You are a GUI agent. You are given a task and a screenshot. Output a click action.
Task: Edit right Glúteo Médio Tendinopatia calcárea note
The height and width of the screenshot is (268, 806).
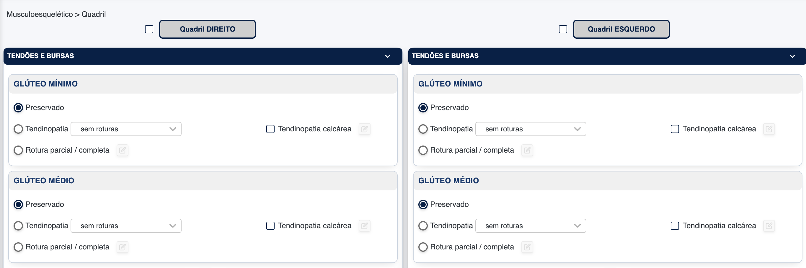coord(365,226)
